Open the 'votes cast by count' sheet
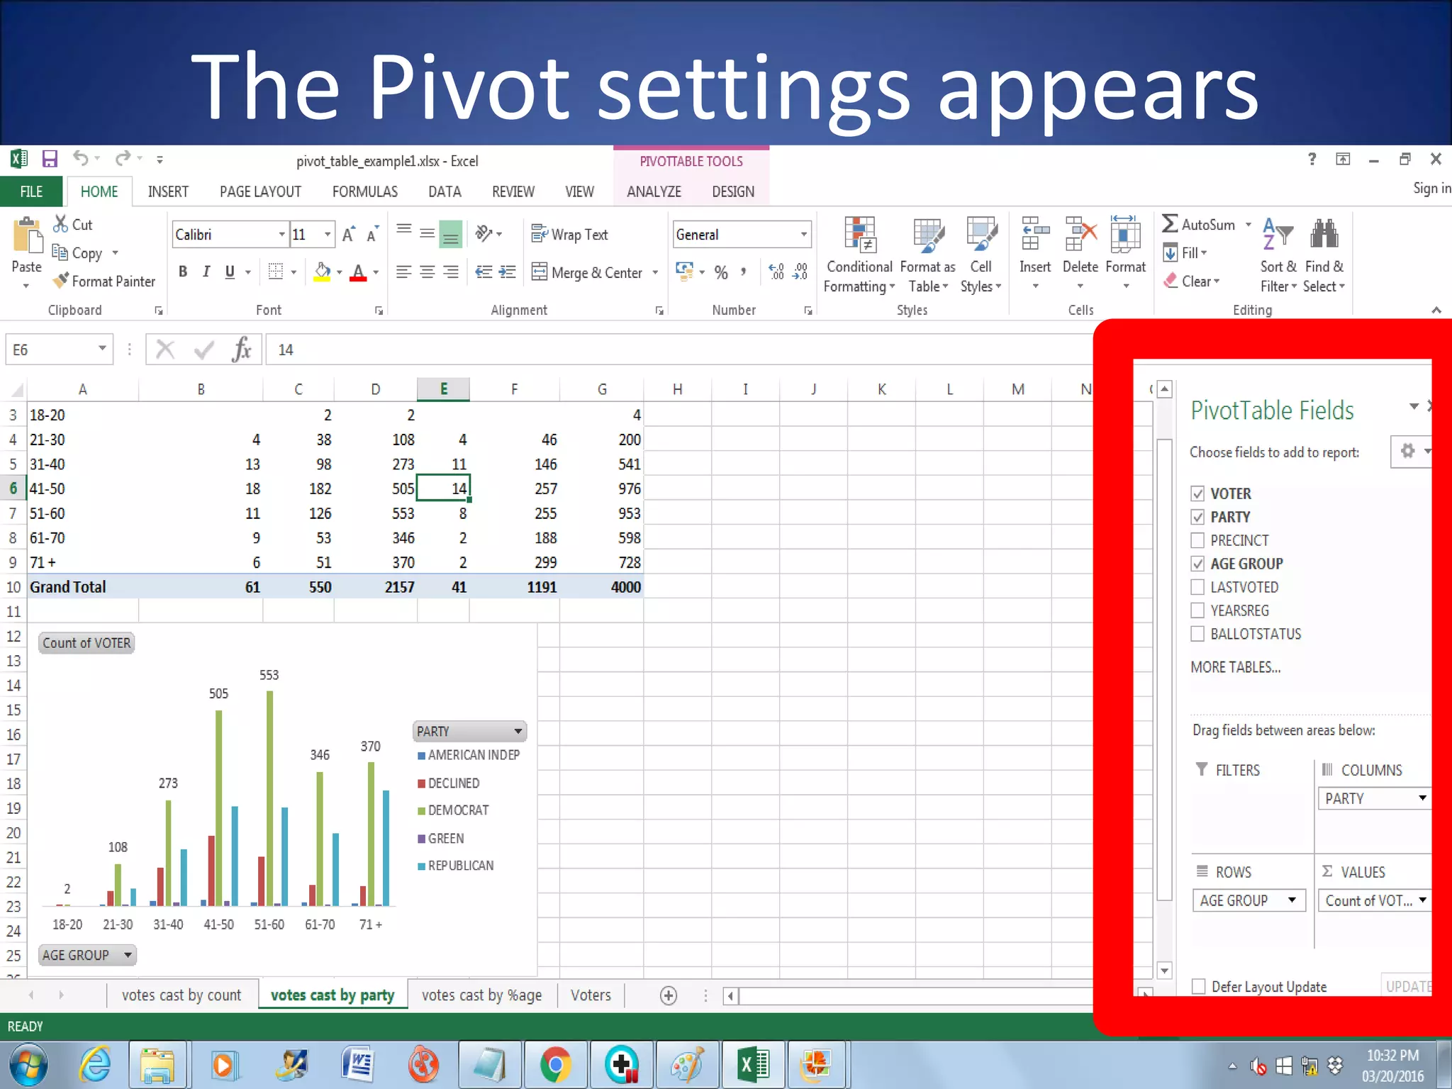 181,995
